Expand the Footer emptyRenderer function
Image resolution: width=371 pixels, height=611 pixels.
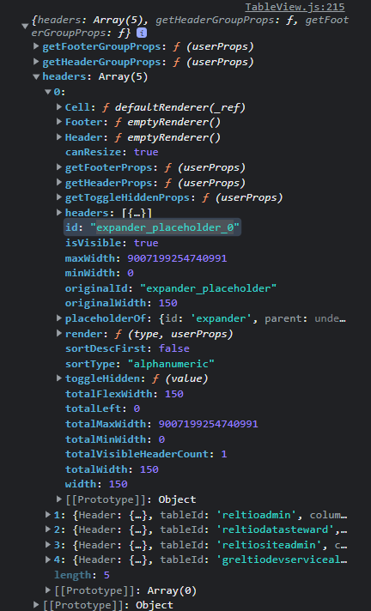[59, 122]
